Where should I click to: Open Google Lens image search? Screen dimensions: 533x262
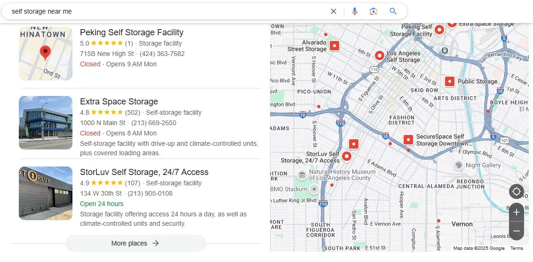point(374,11)
